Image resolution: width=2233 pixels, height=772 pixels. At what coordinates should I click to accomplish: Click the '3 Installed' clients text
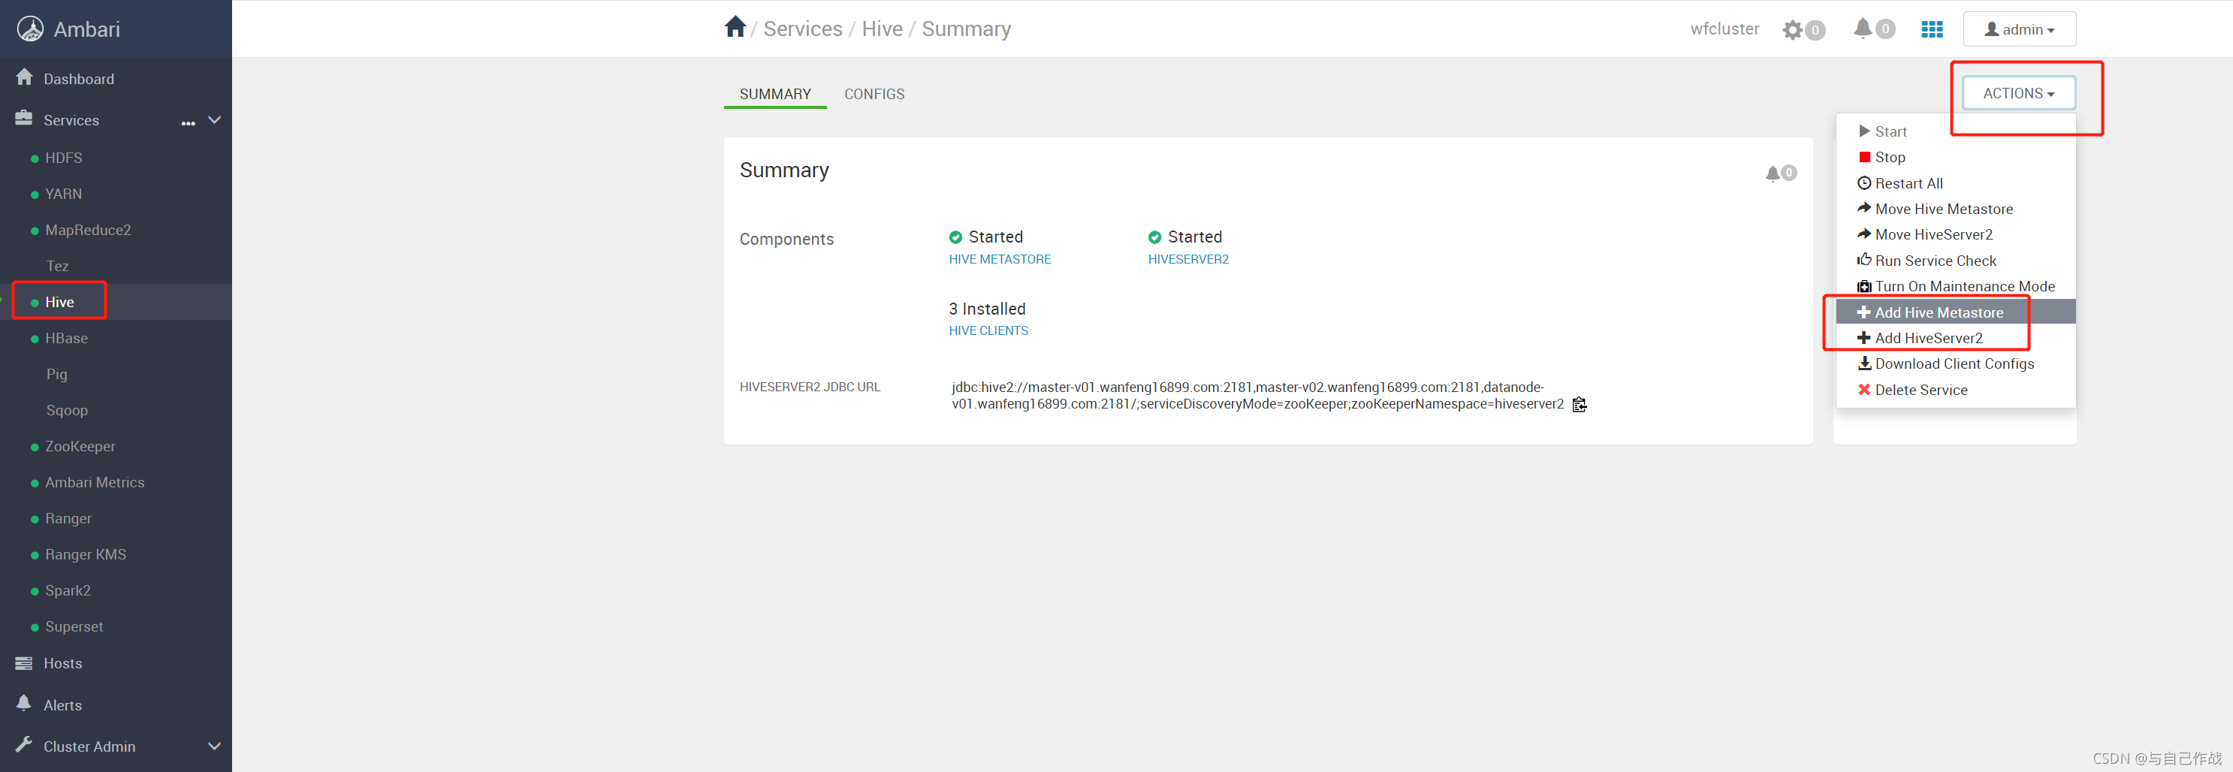pos(986,309)
